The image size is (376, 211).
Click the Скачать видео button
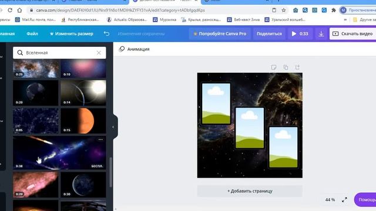coord(352,34)
